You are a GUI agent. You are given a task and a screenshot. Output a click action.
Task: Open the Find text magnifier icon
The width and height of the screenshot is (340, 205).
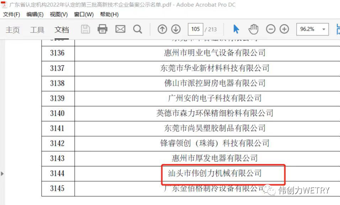138,29
